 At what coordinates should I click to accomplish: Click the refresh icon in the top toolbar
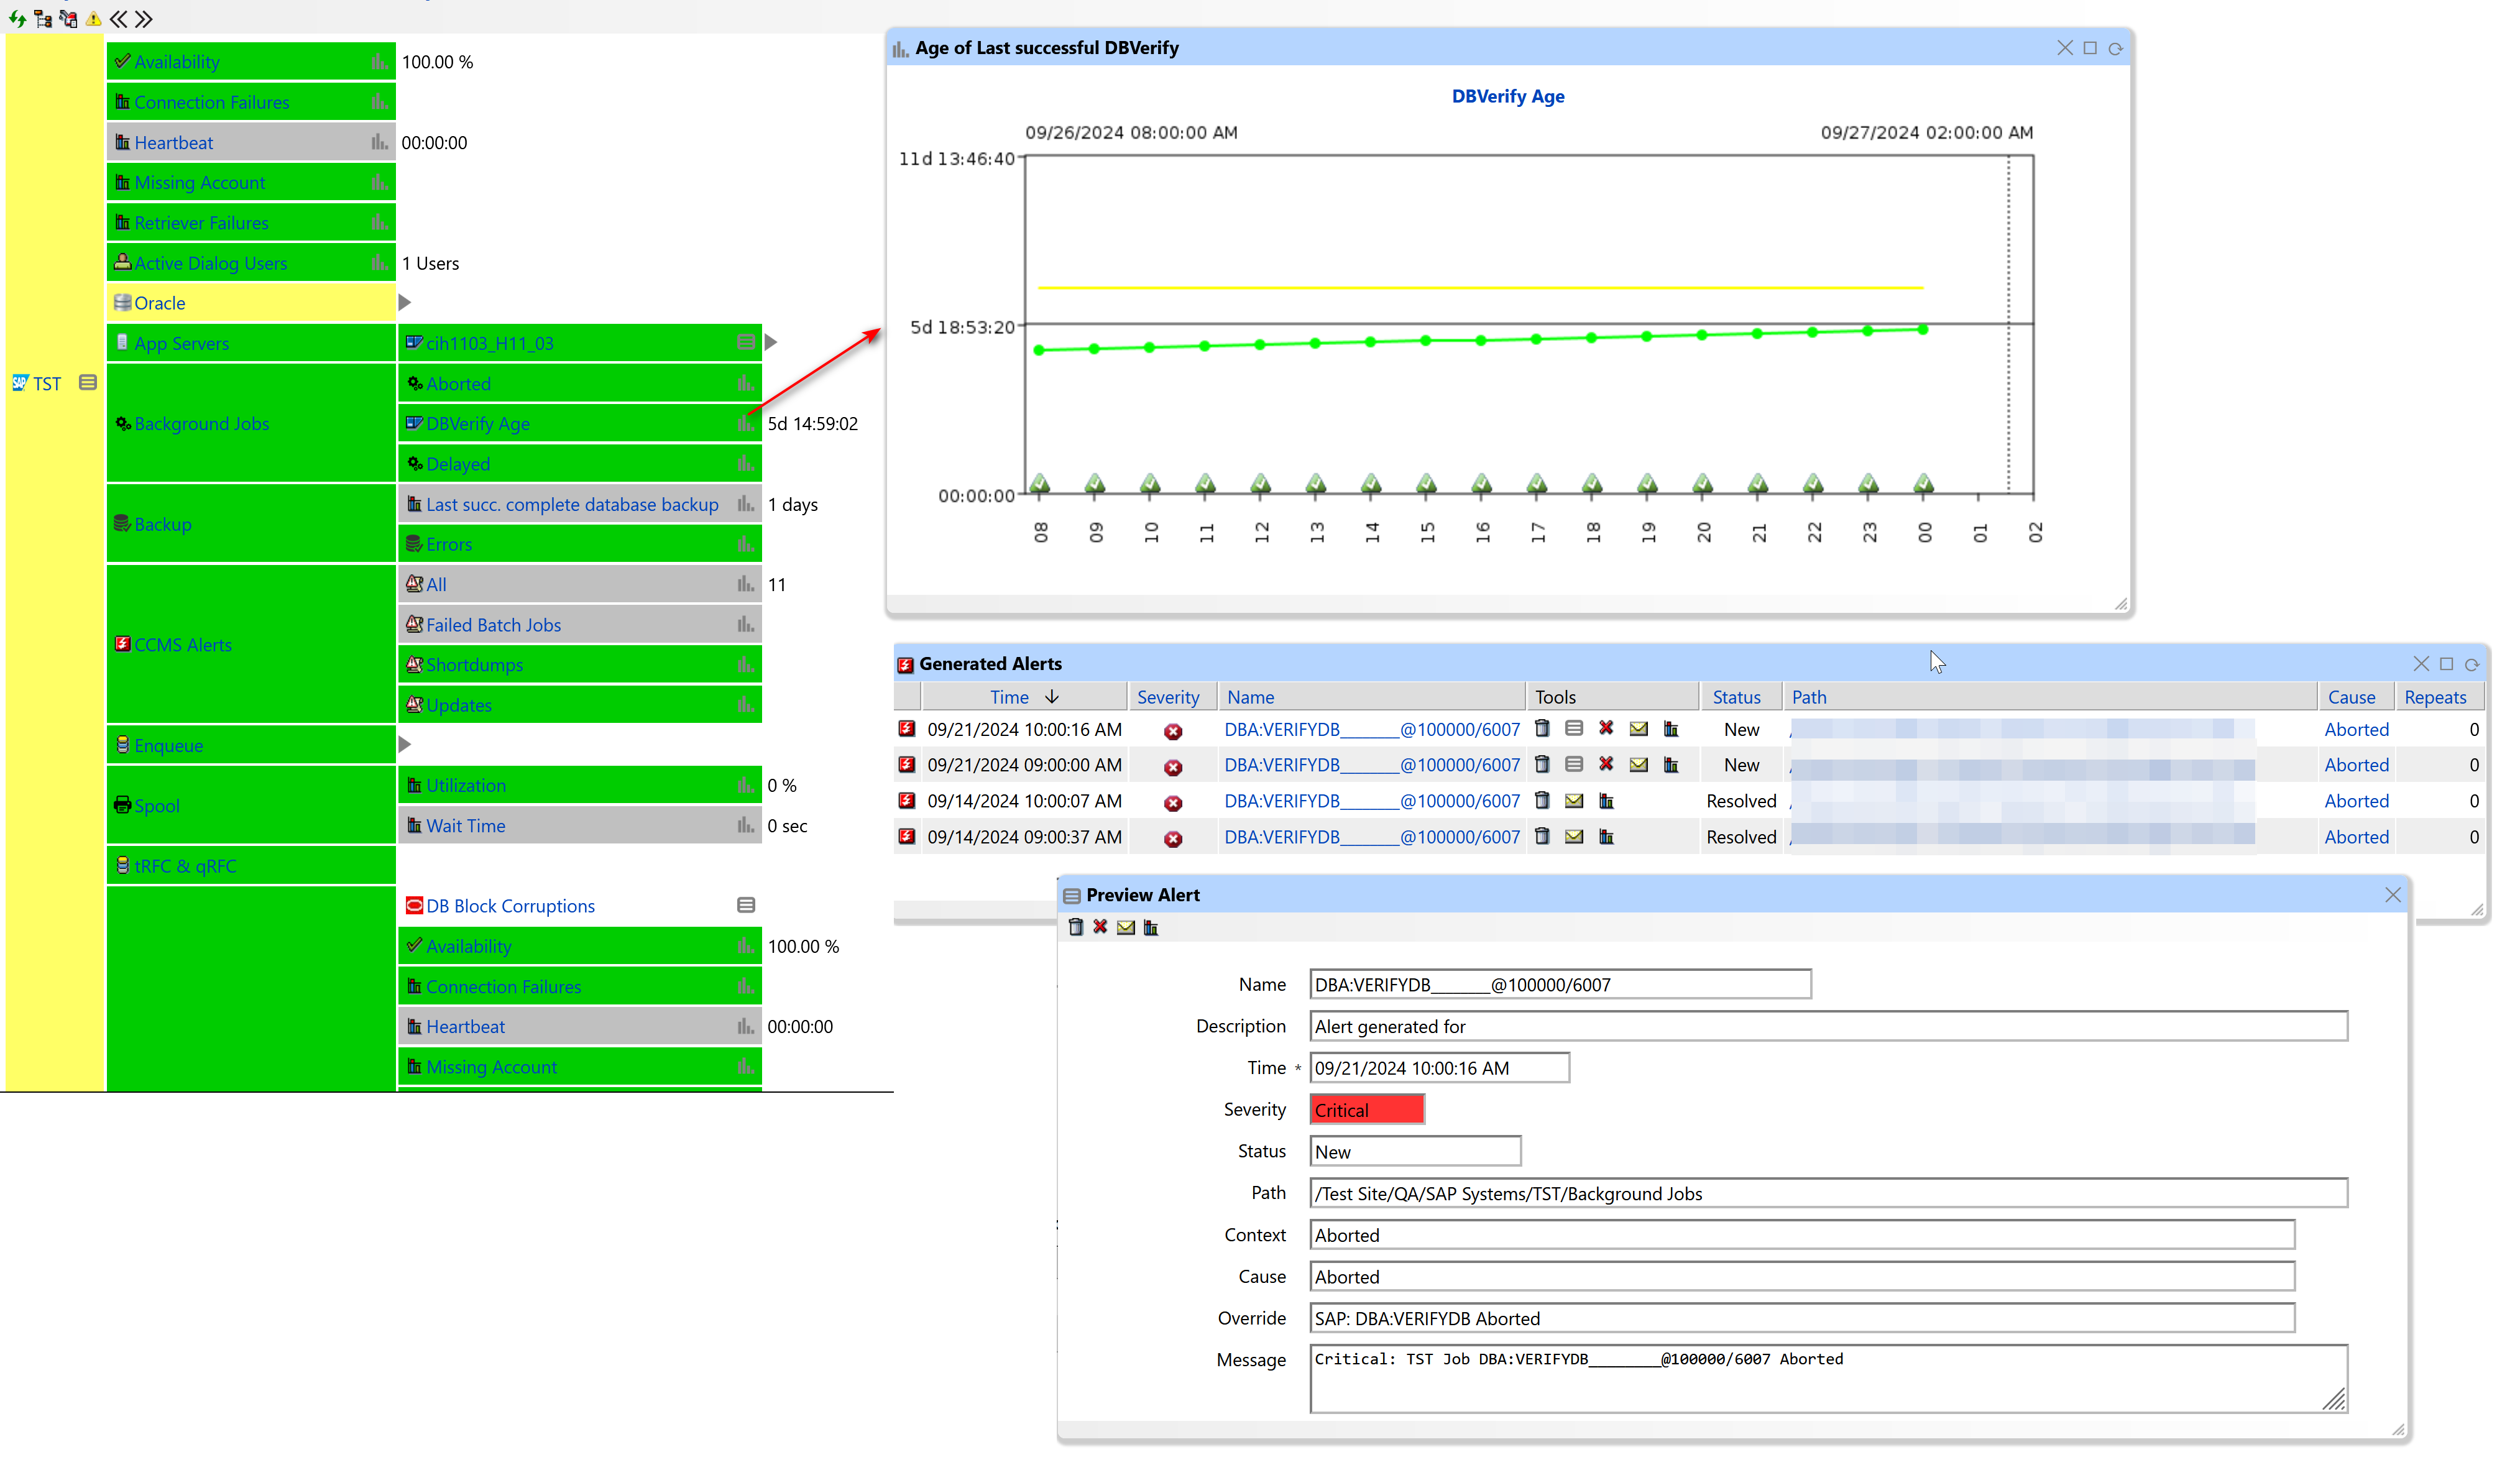click(17, 18)
